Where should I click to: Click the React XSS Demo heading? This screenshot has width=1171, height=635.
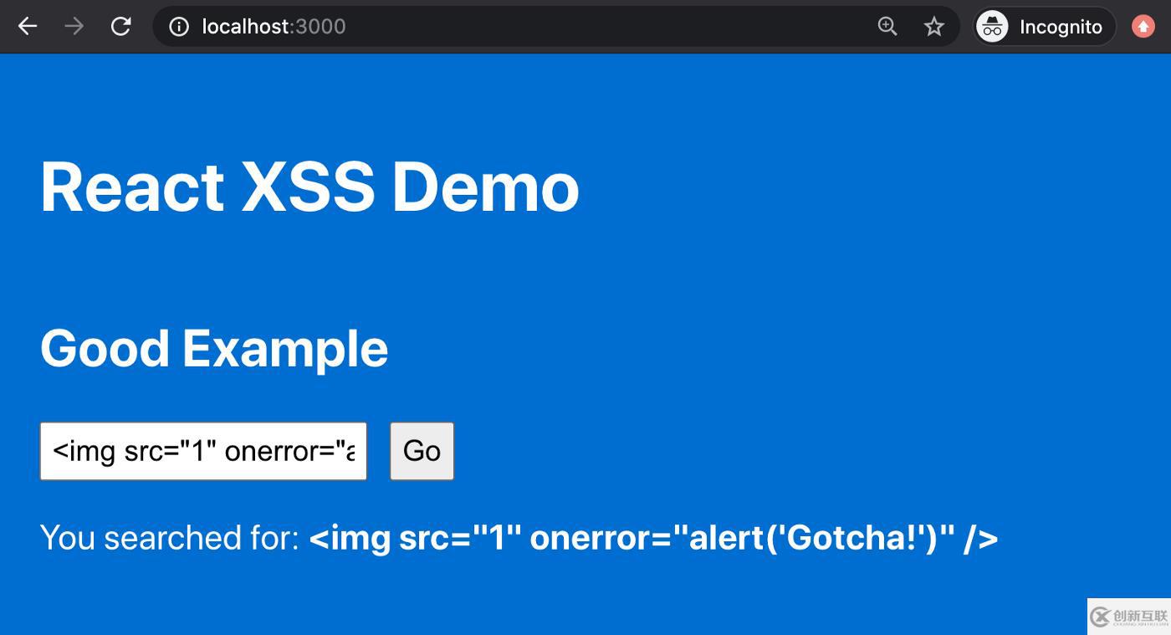click(x=309, y=187)
